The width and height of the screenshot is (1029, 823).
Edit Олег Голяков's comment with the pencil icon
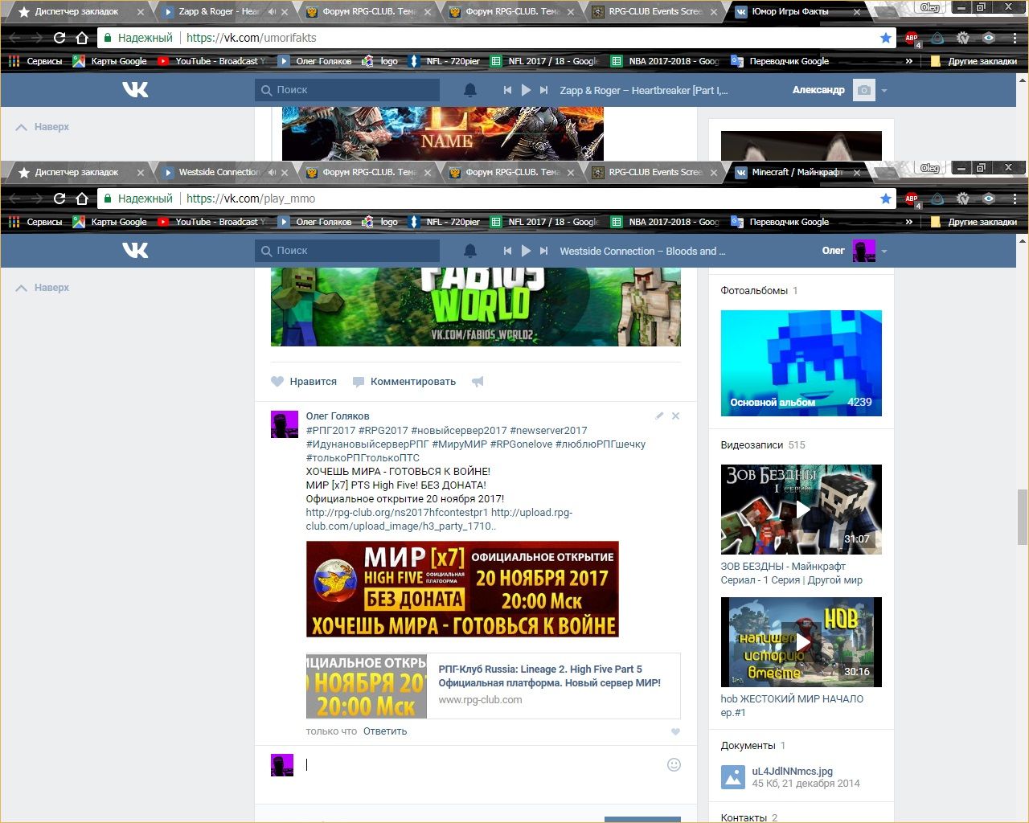coord(659,416)
